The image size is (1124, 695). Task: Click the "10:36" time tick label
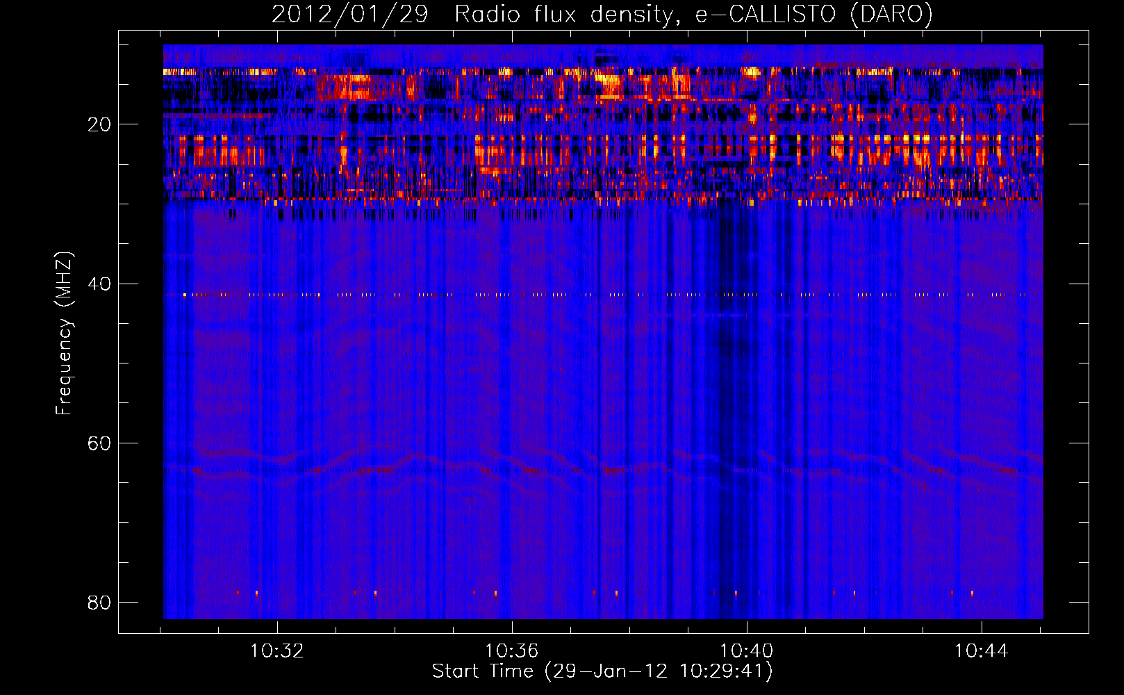tap(512, 651)
